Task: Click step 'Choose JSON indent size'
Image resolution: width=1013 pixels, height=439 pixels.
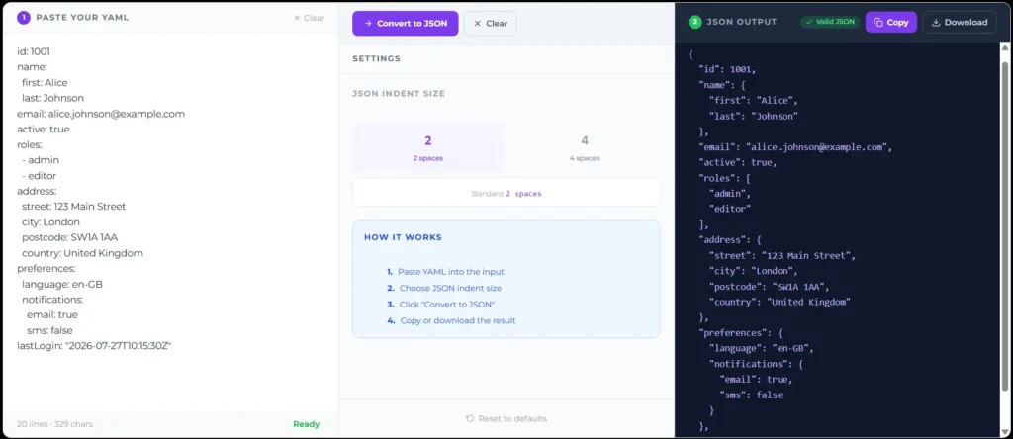Action: (450, 288)
